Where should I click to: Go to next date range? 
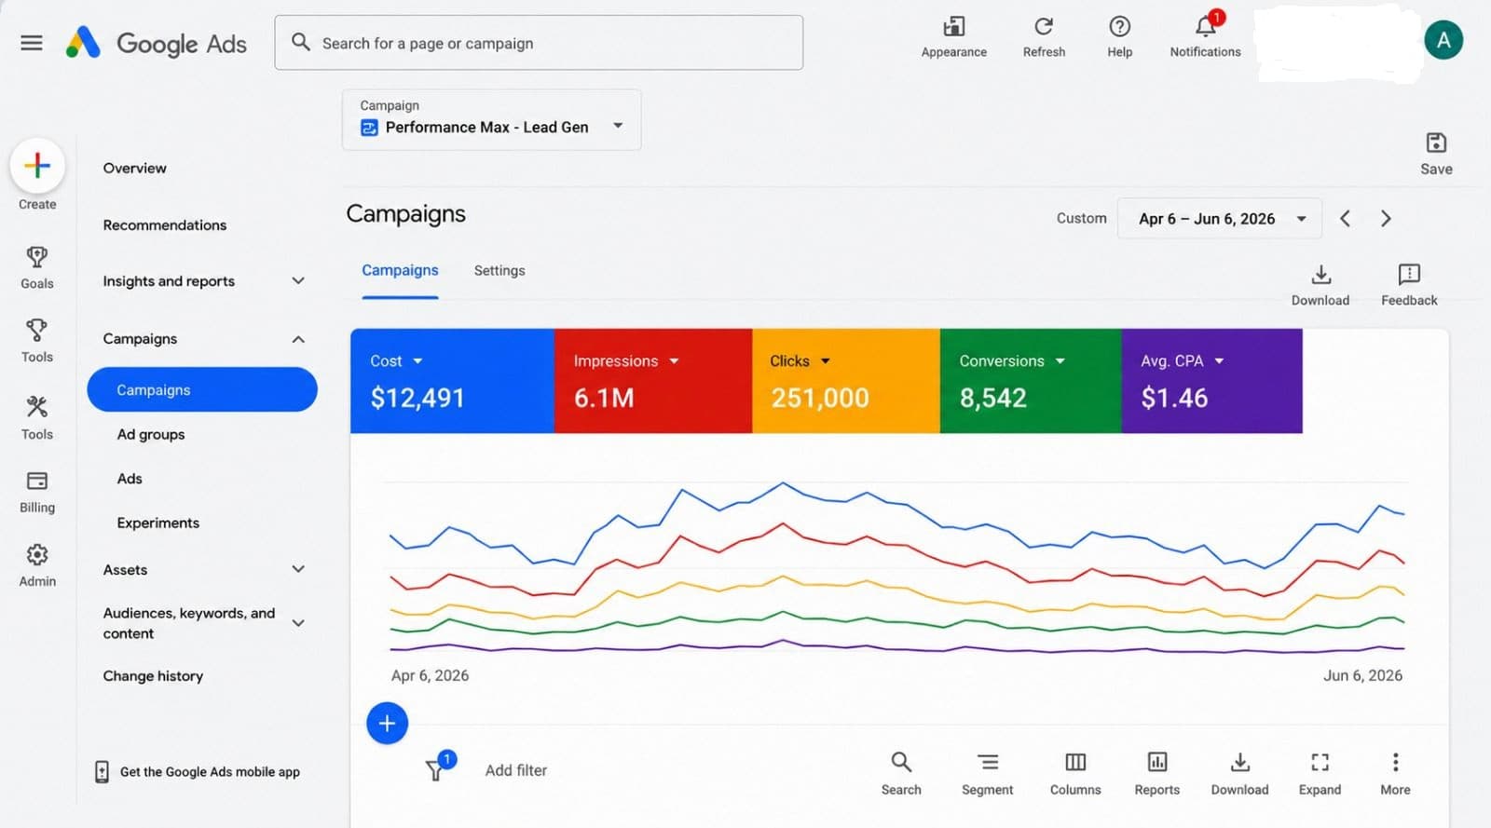click(1386, 219)
